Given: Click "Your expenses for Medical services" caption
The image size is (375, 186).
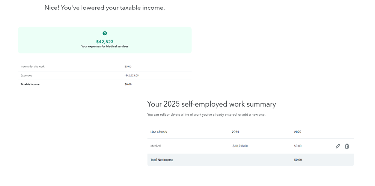Looking at the screenshot, I should [x=105, y=46].
